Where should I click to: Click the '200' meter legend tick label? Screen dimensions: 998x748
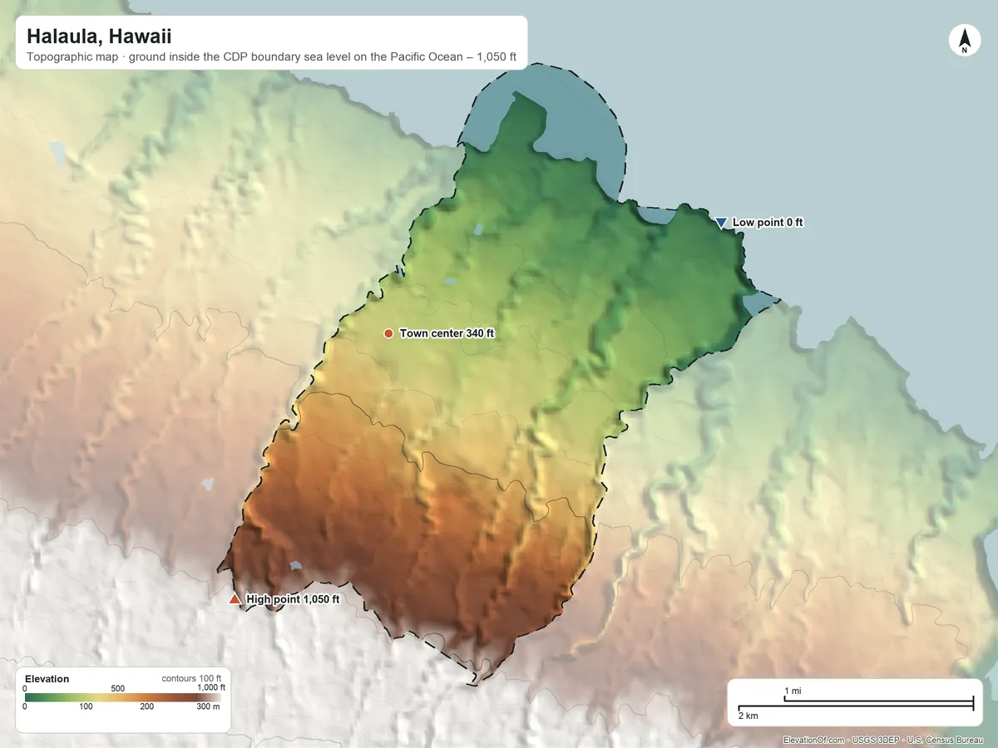[x=147, y=706]
